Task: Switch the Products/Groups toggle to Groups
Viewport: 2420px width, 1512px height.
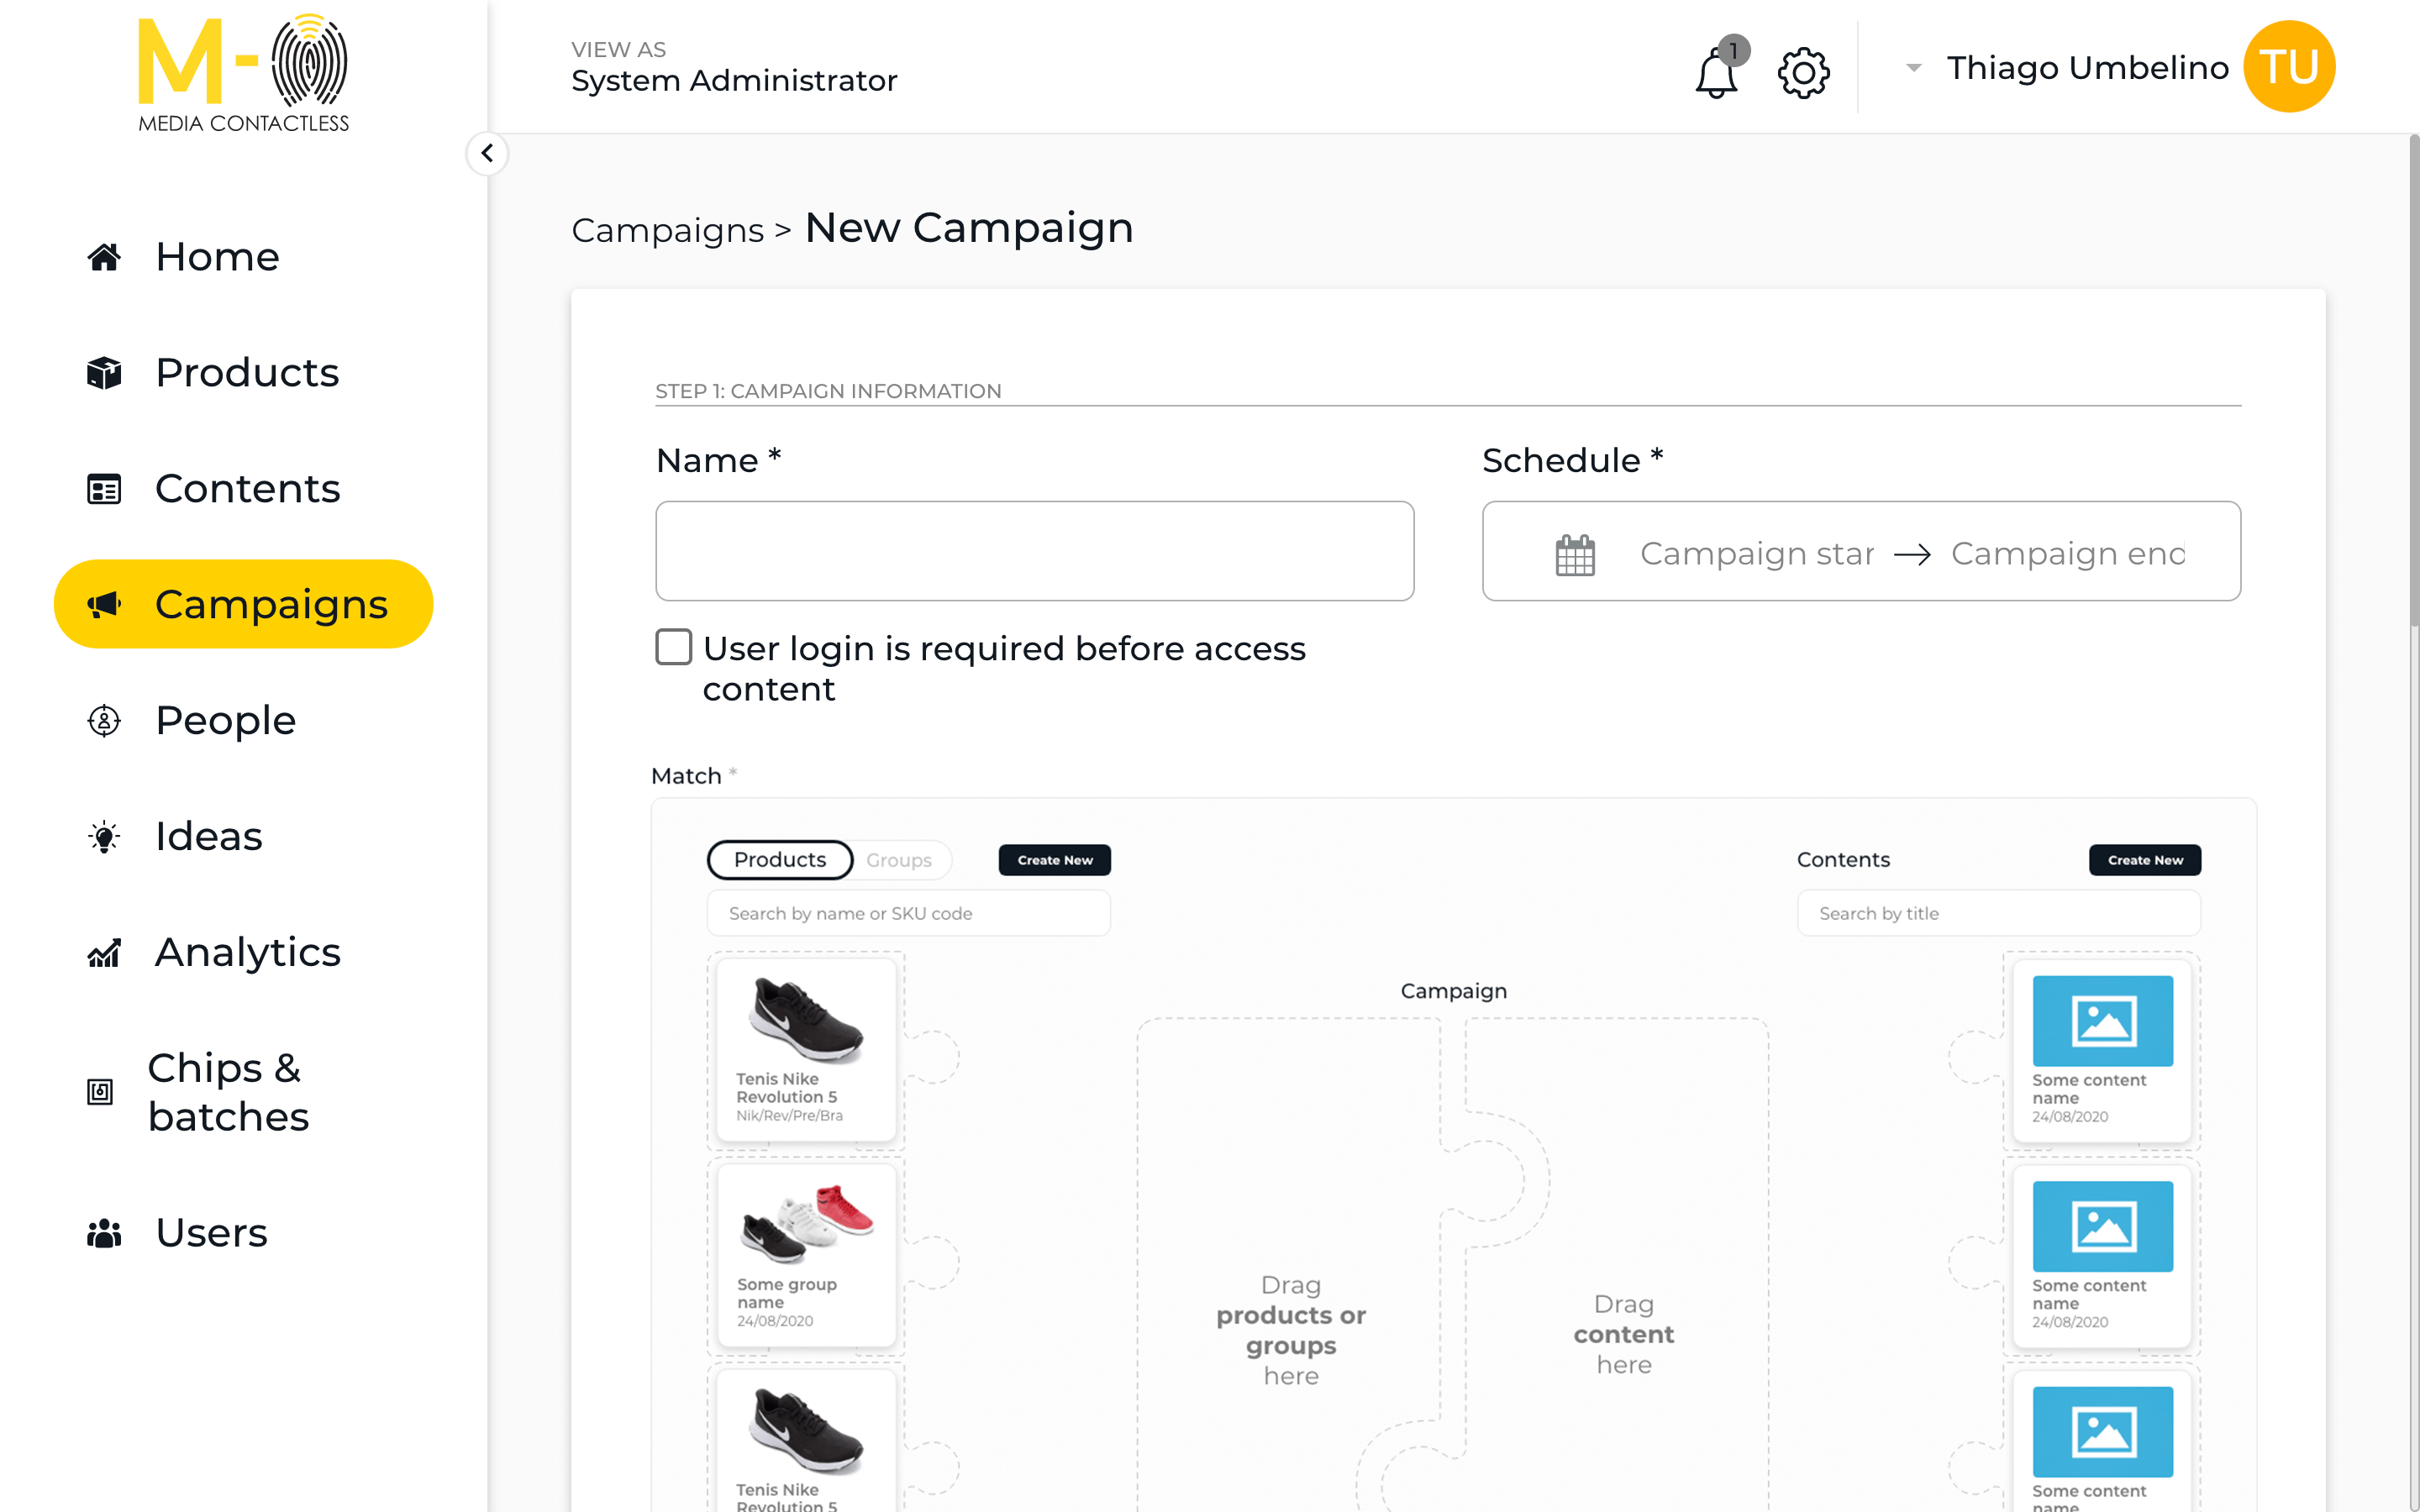Action: coord(898,859)
